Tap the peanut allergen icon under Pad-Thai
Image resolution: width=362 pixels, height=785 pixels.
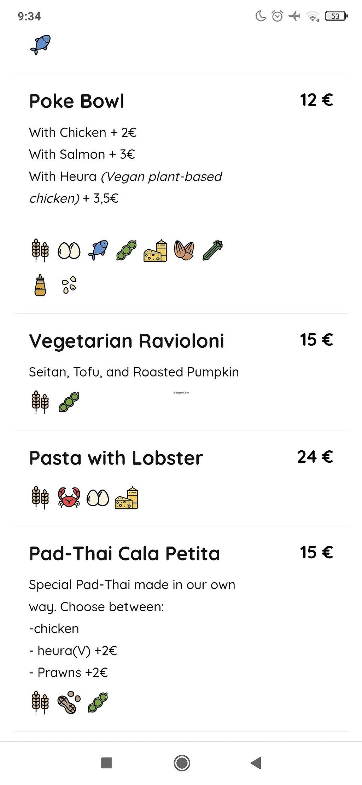(x=69, y=702)
